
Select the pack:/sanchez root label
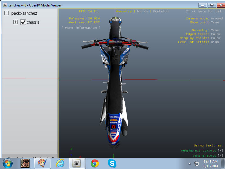(24, 13)
